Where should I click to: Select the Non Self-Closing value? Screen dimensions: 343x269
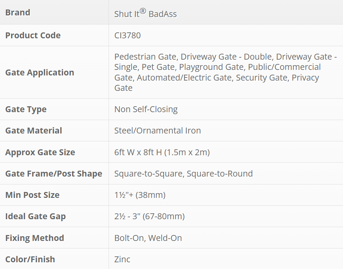(146, 109)
